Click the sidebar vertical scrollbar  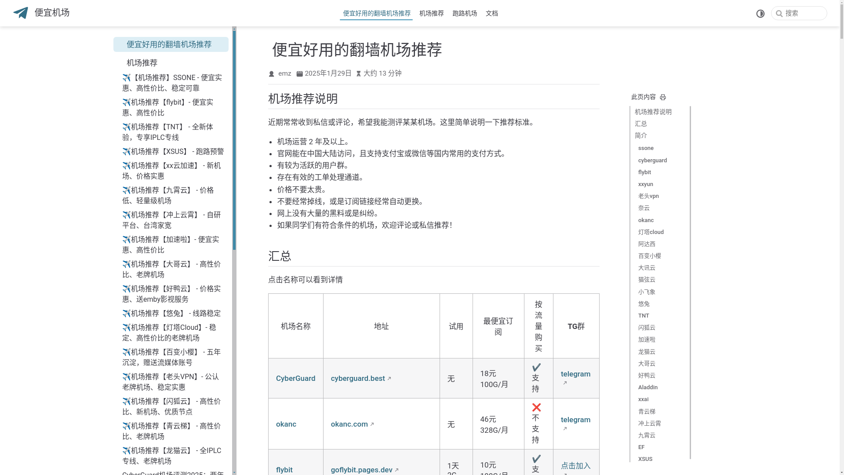pyautogui.click(x=234, y=140)
